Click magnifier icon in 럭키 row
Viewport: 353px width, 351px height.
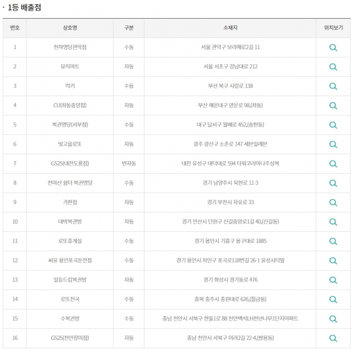[x=333, y=86]
